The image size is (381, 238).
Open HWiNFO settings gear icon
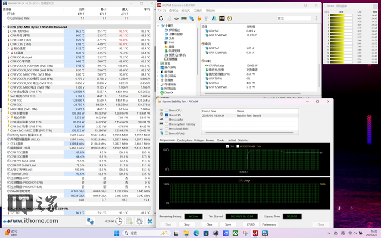coord(139,221)
